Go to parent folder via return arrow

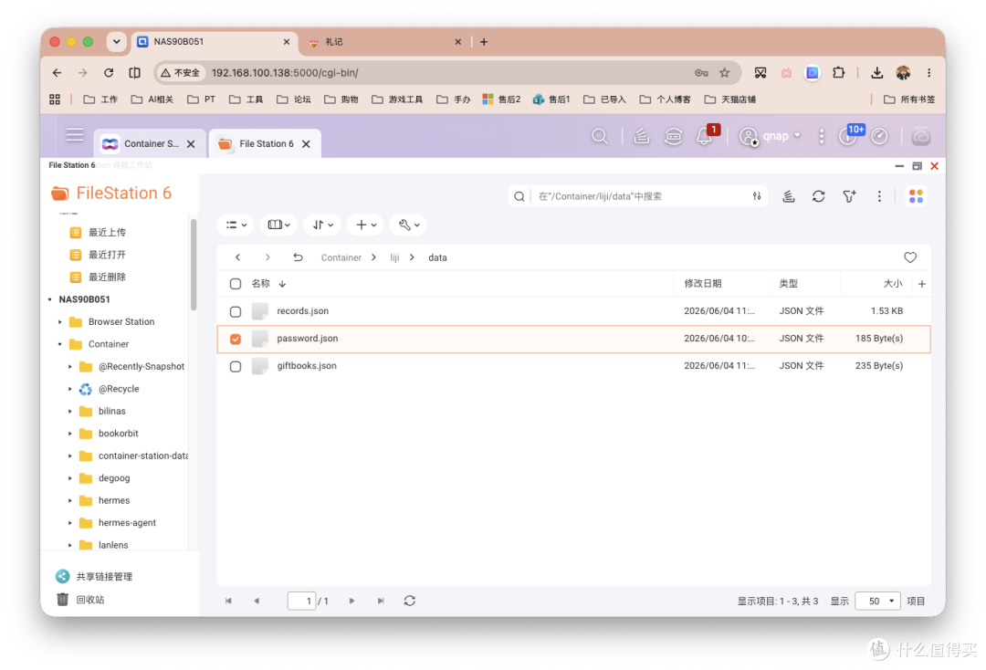pos(298,257)
